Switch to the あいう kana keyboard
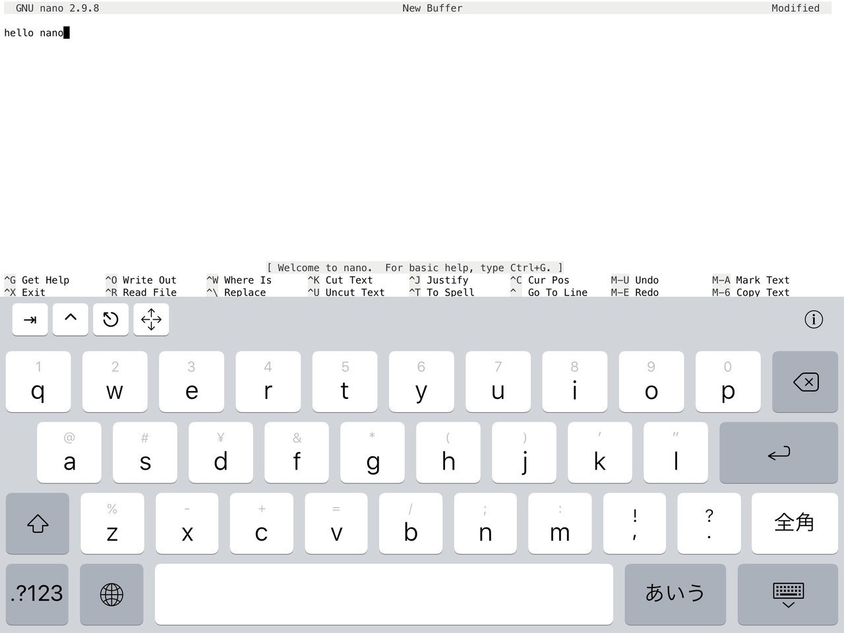 (x=675, y=594)
